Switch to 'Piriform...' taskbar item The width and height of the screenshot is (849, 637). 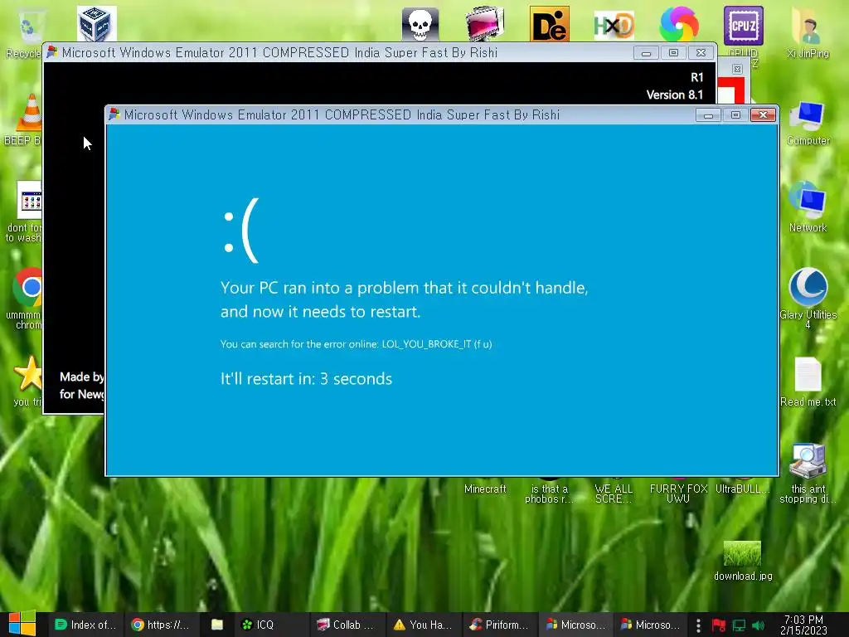(x=499, y=625)
